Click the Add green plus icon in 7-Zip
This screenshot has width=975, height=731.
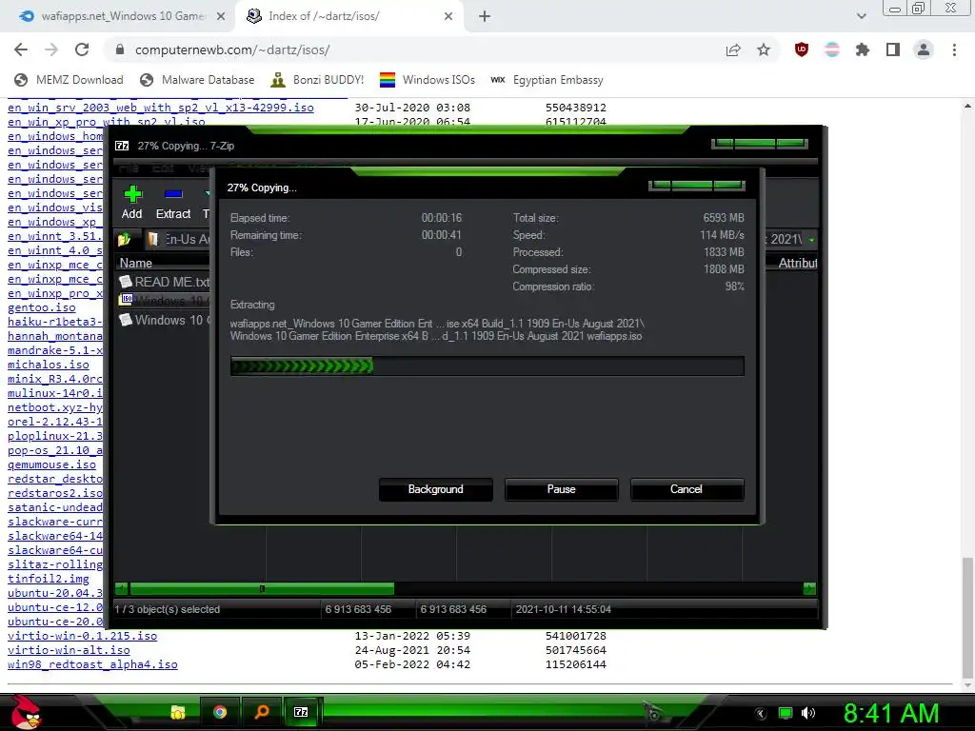click(131, 194)
